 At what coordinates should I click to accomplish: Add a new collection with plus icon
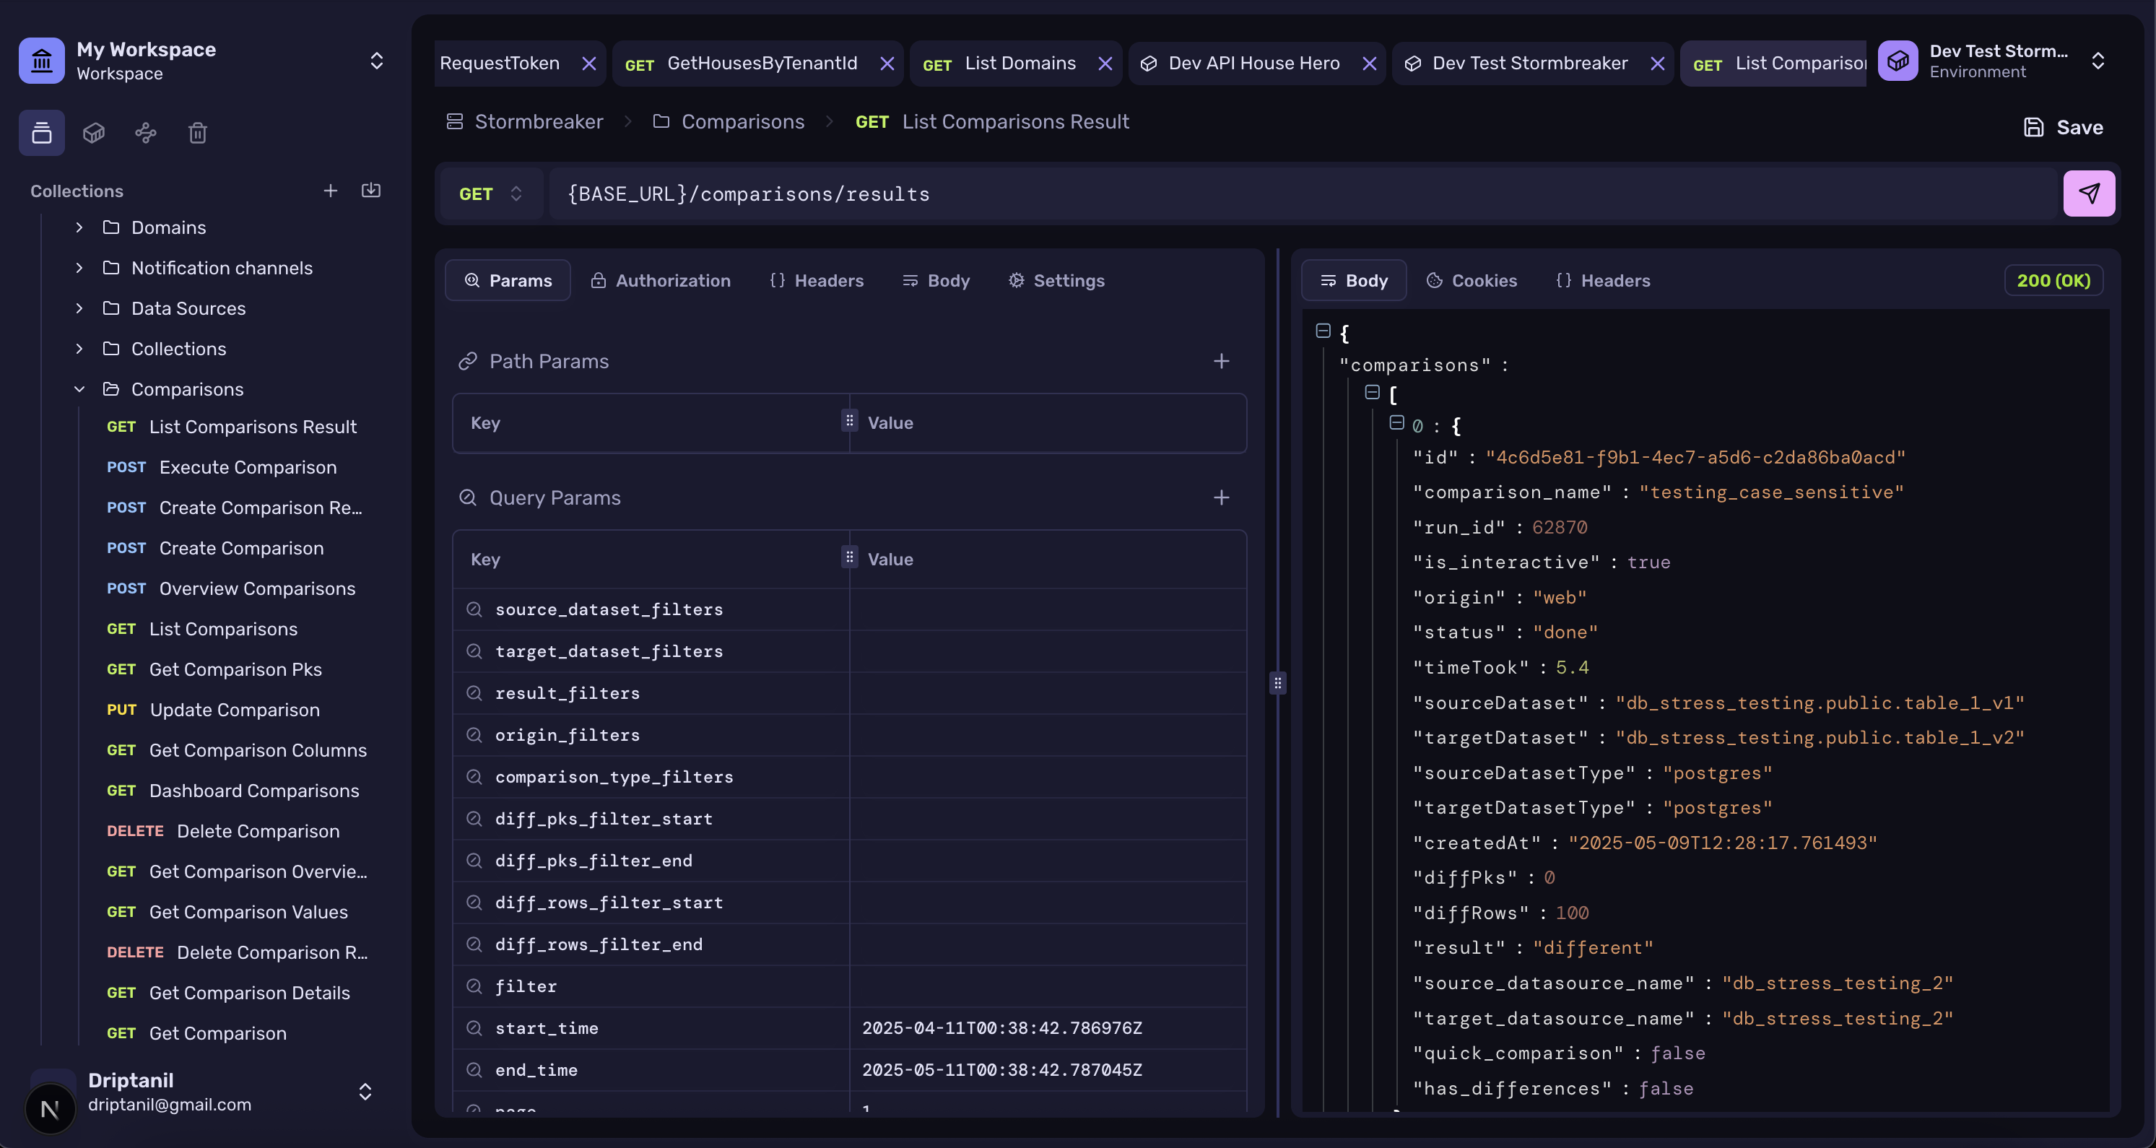pyautogui.click(x=331, y=191)
